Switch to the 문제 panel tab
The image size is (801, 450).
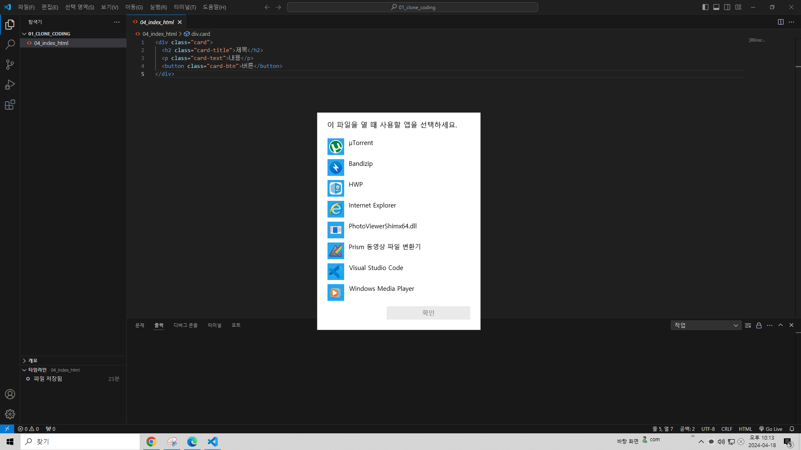140,325
